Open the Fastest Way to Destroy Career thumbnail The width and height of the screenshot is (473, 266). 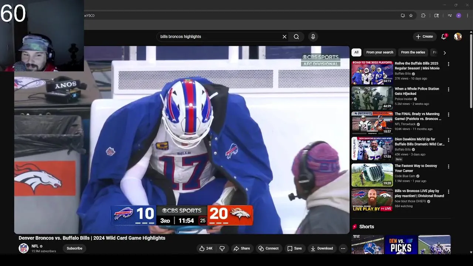click(x=372, y=175)
